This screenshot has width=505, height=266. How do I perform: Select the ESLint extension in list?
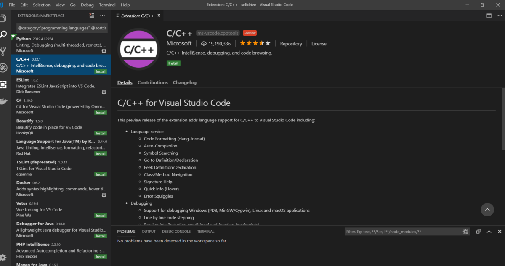point(61,85)
